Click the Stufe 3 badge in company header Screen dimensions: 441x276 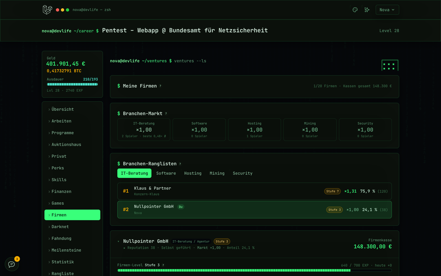click(x=222, y=241)
